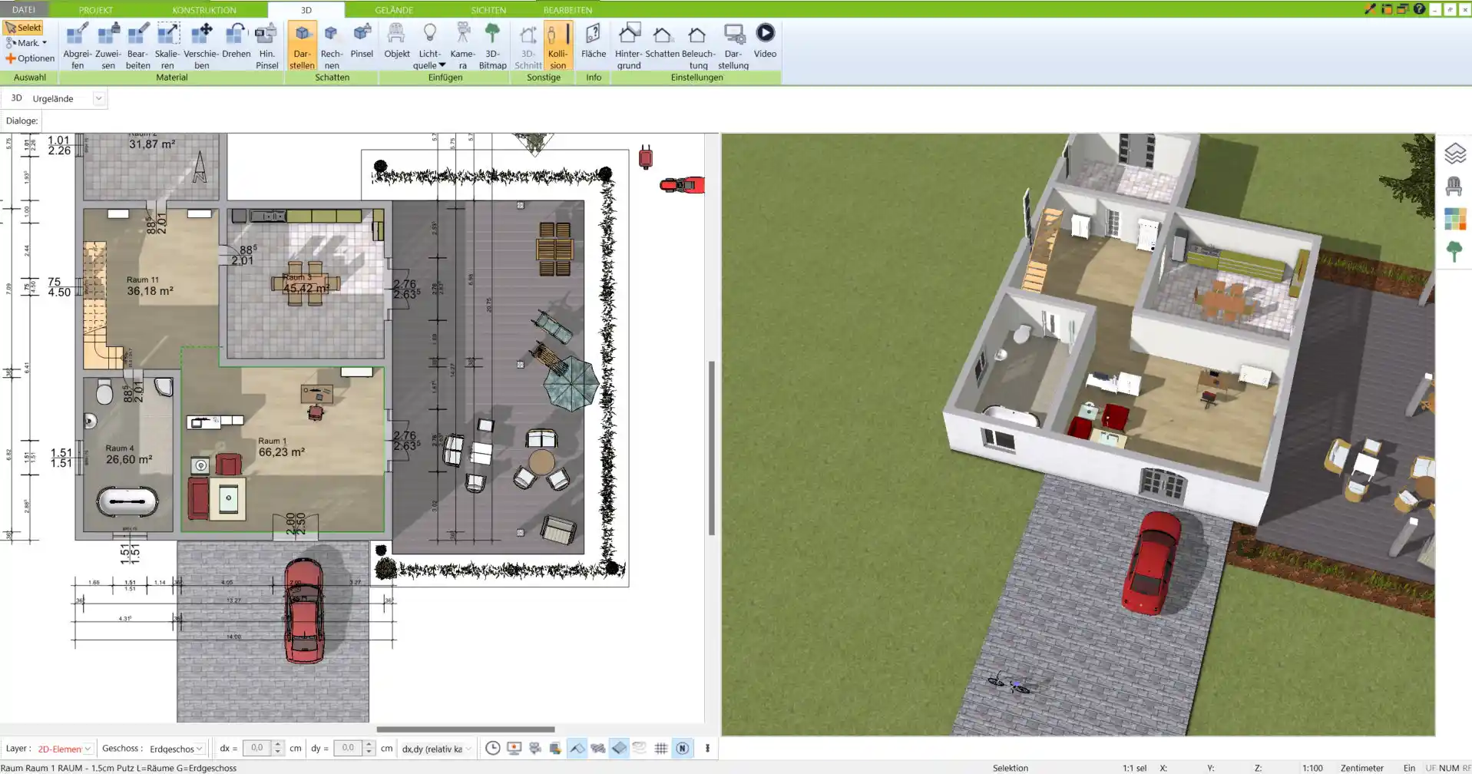The height and width of the screenshot is (774, 1472).
Task: Open the materials color grid panel icon
Action: click(x=1454, y=219)
